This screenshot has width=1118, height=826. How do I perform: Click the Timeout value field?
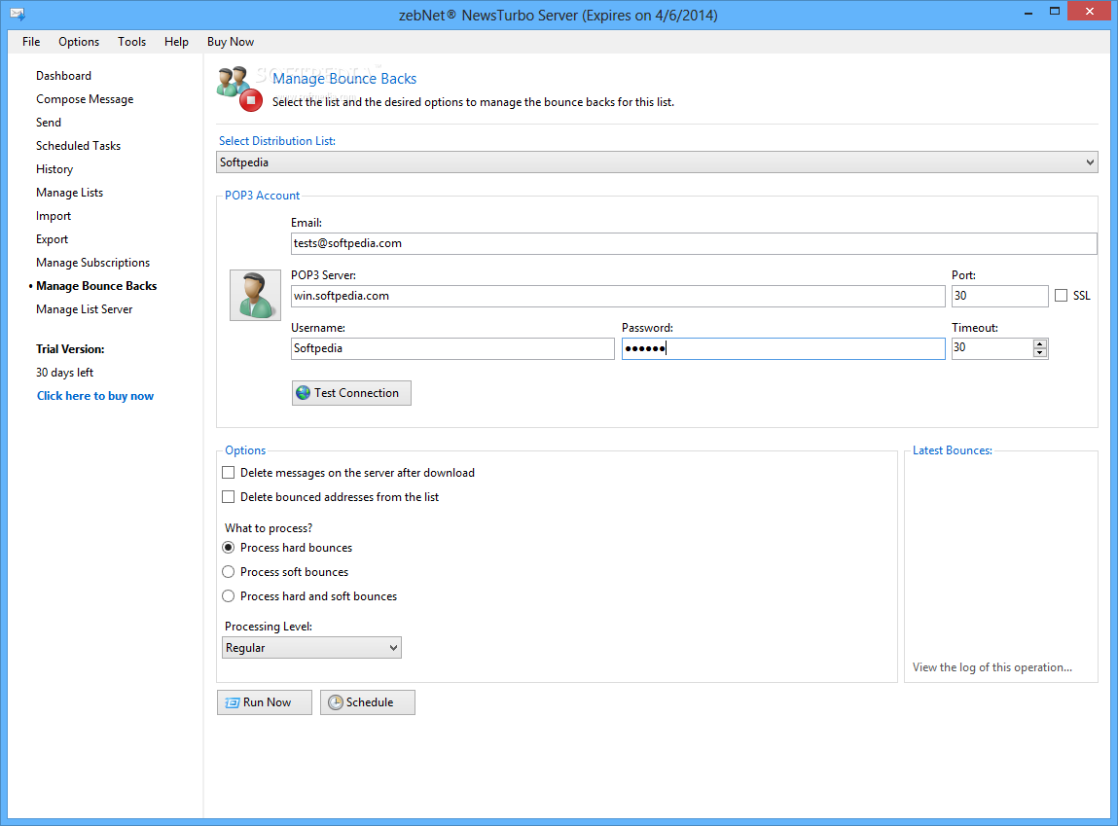[992, 347]
